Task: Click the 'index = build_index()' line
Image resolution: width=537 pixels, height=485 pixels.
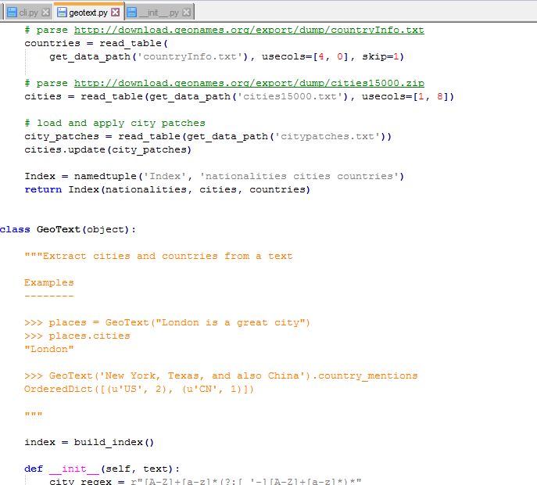Action: 89,442
